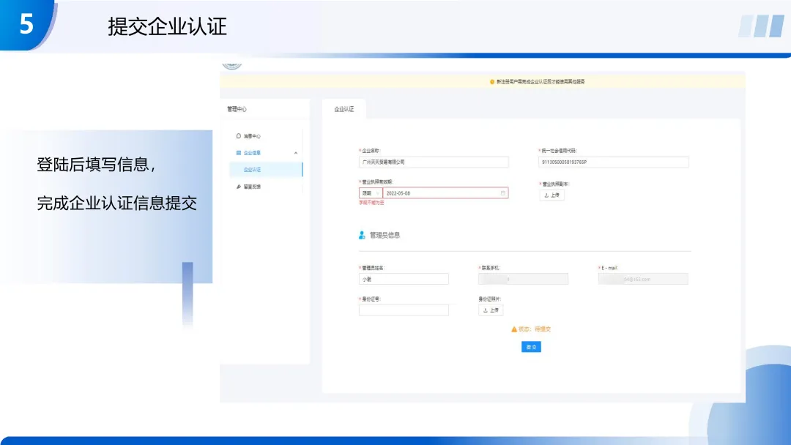This screenshot has width=791, height=445.
Task: Click the E-mail field
Action: tap(643, 279)
